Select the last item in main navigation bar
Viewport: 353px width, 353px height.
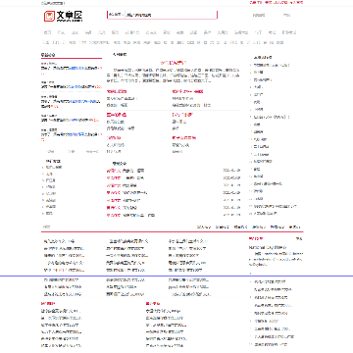(x=289, y=32)
